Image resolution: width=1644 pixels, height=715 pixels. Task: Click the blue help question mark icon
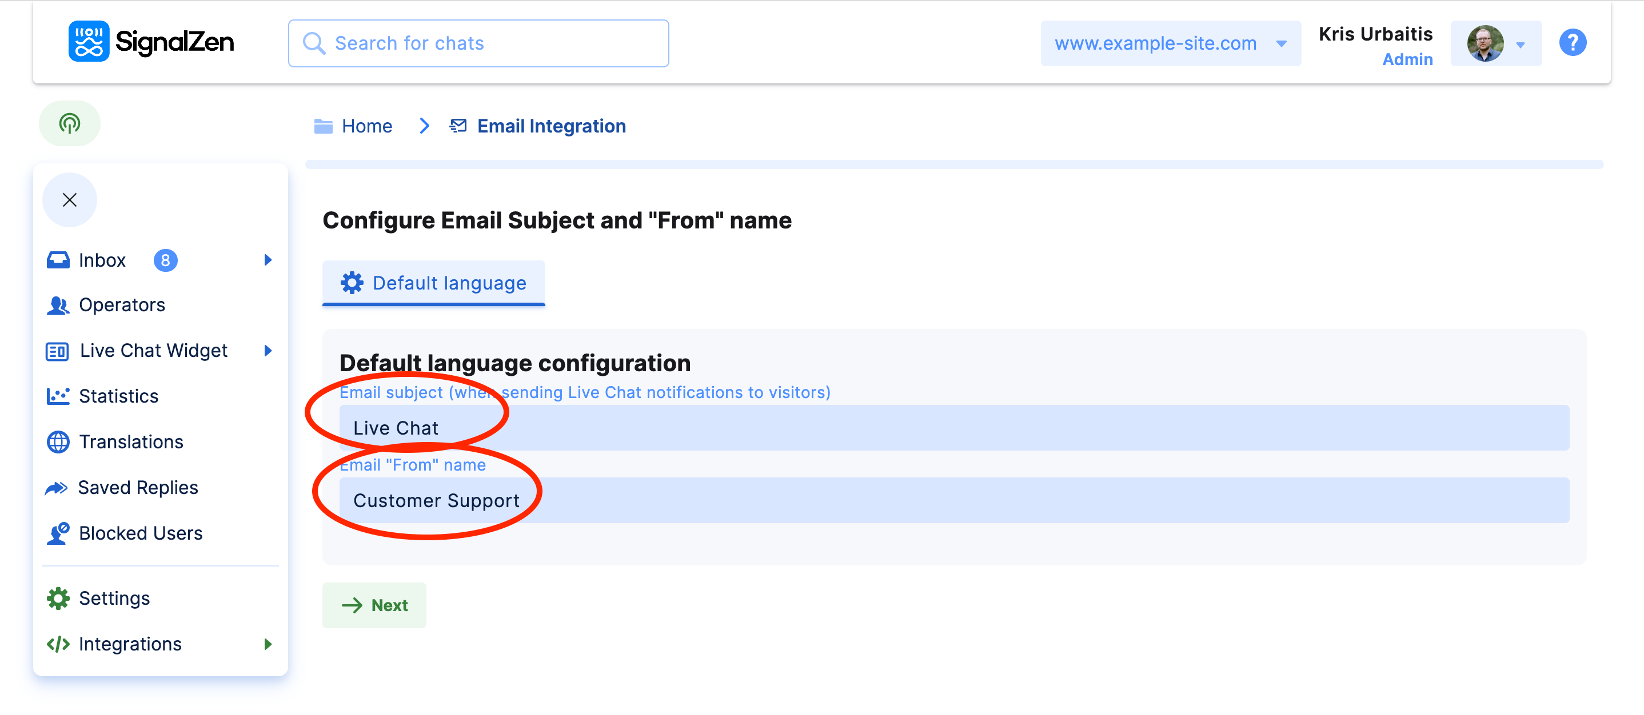point(1572,43)
